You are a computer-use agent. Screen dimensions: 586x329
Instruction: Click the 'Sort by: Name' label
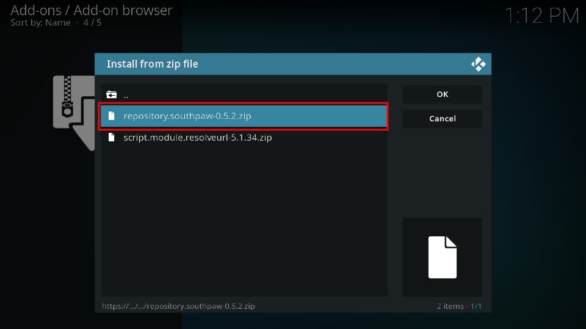coord(40,23)
